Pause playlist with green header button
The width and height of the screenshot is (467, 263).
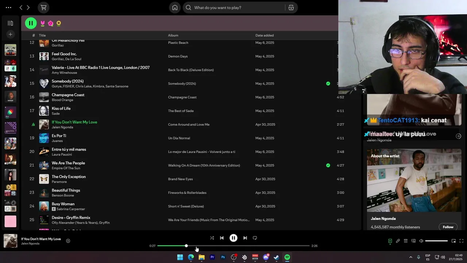point(31,23)
